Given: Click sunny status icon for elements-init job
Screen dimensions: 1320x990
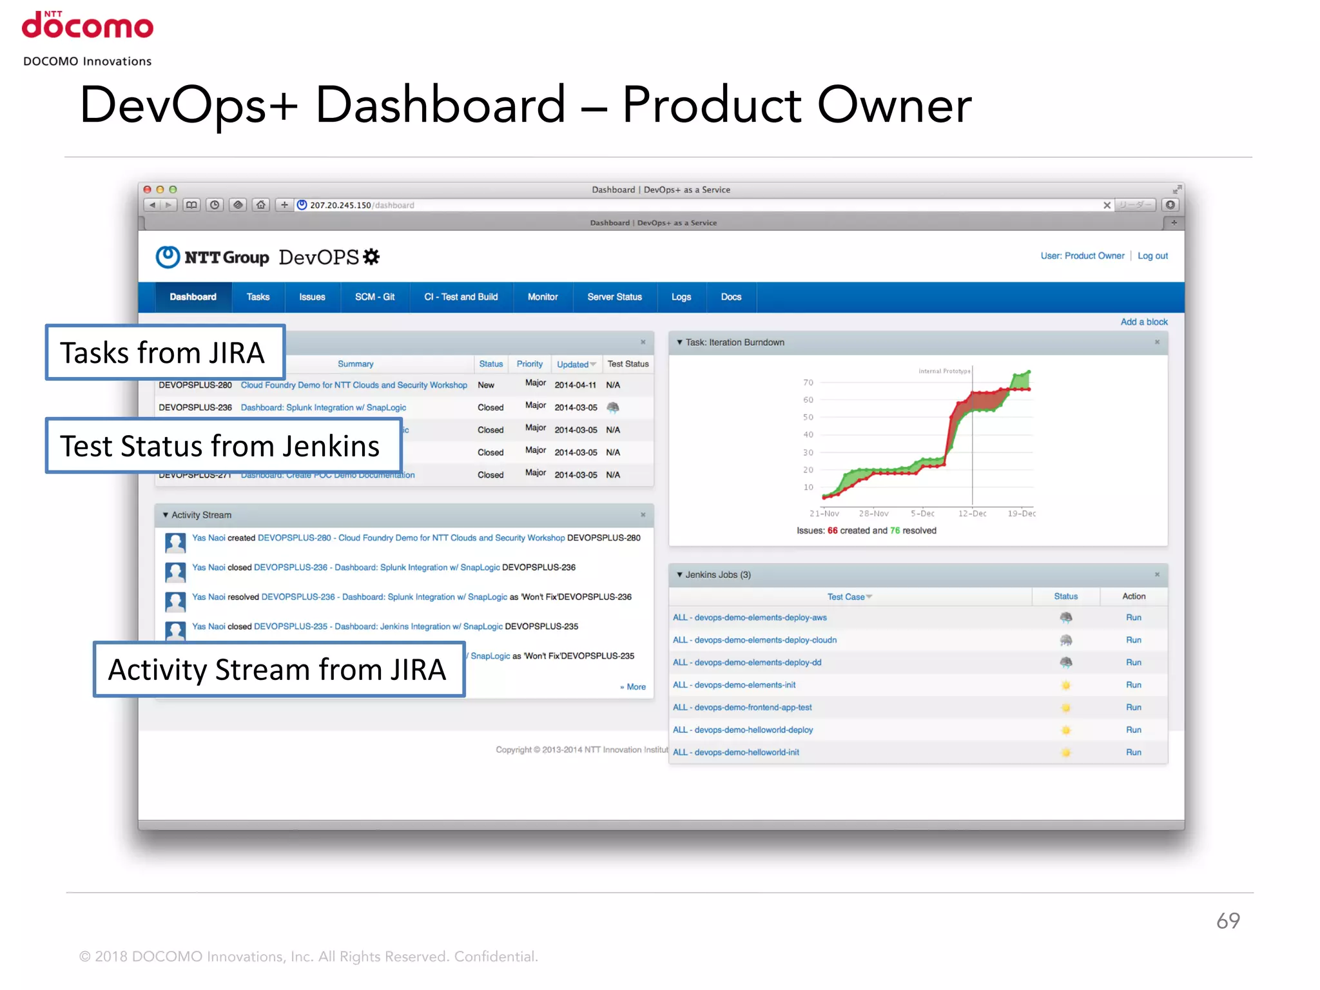Looking at the screenshot, I should tap(1066, 685).
